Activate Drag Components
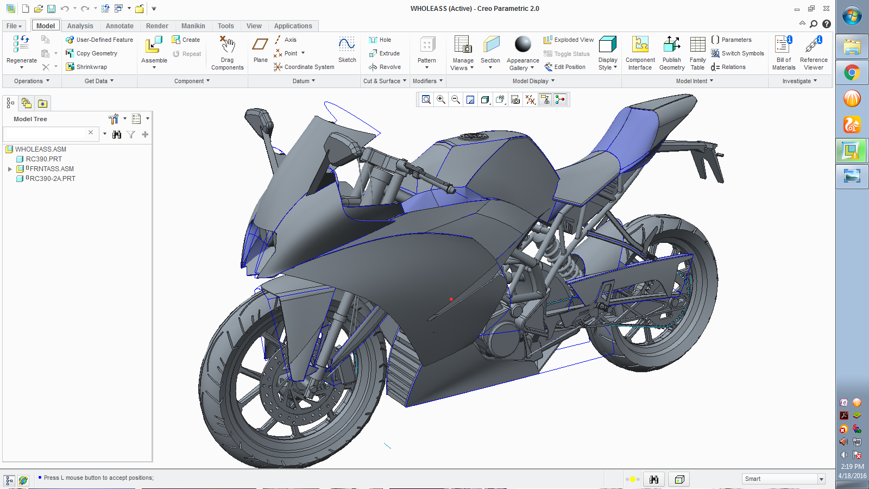Viewport: 869px width, 489px height. point(227,45)
